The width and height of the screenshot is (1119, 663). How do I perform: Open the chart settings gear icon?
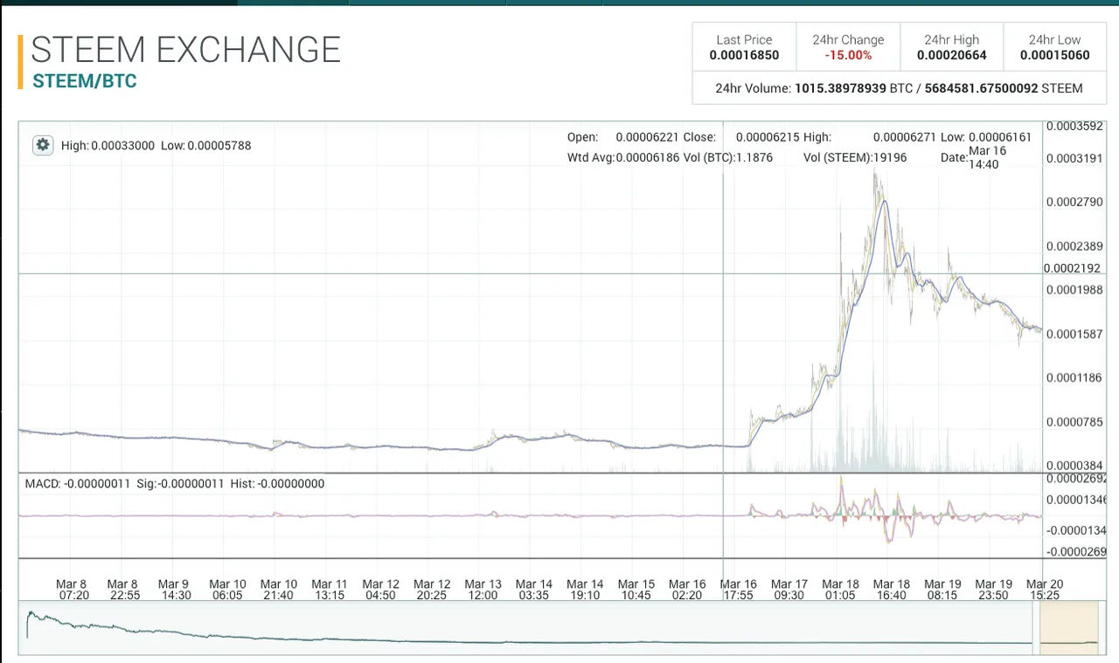(43, 145)
